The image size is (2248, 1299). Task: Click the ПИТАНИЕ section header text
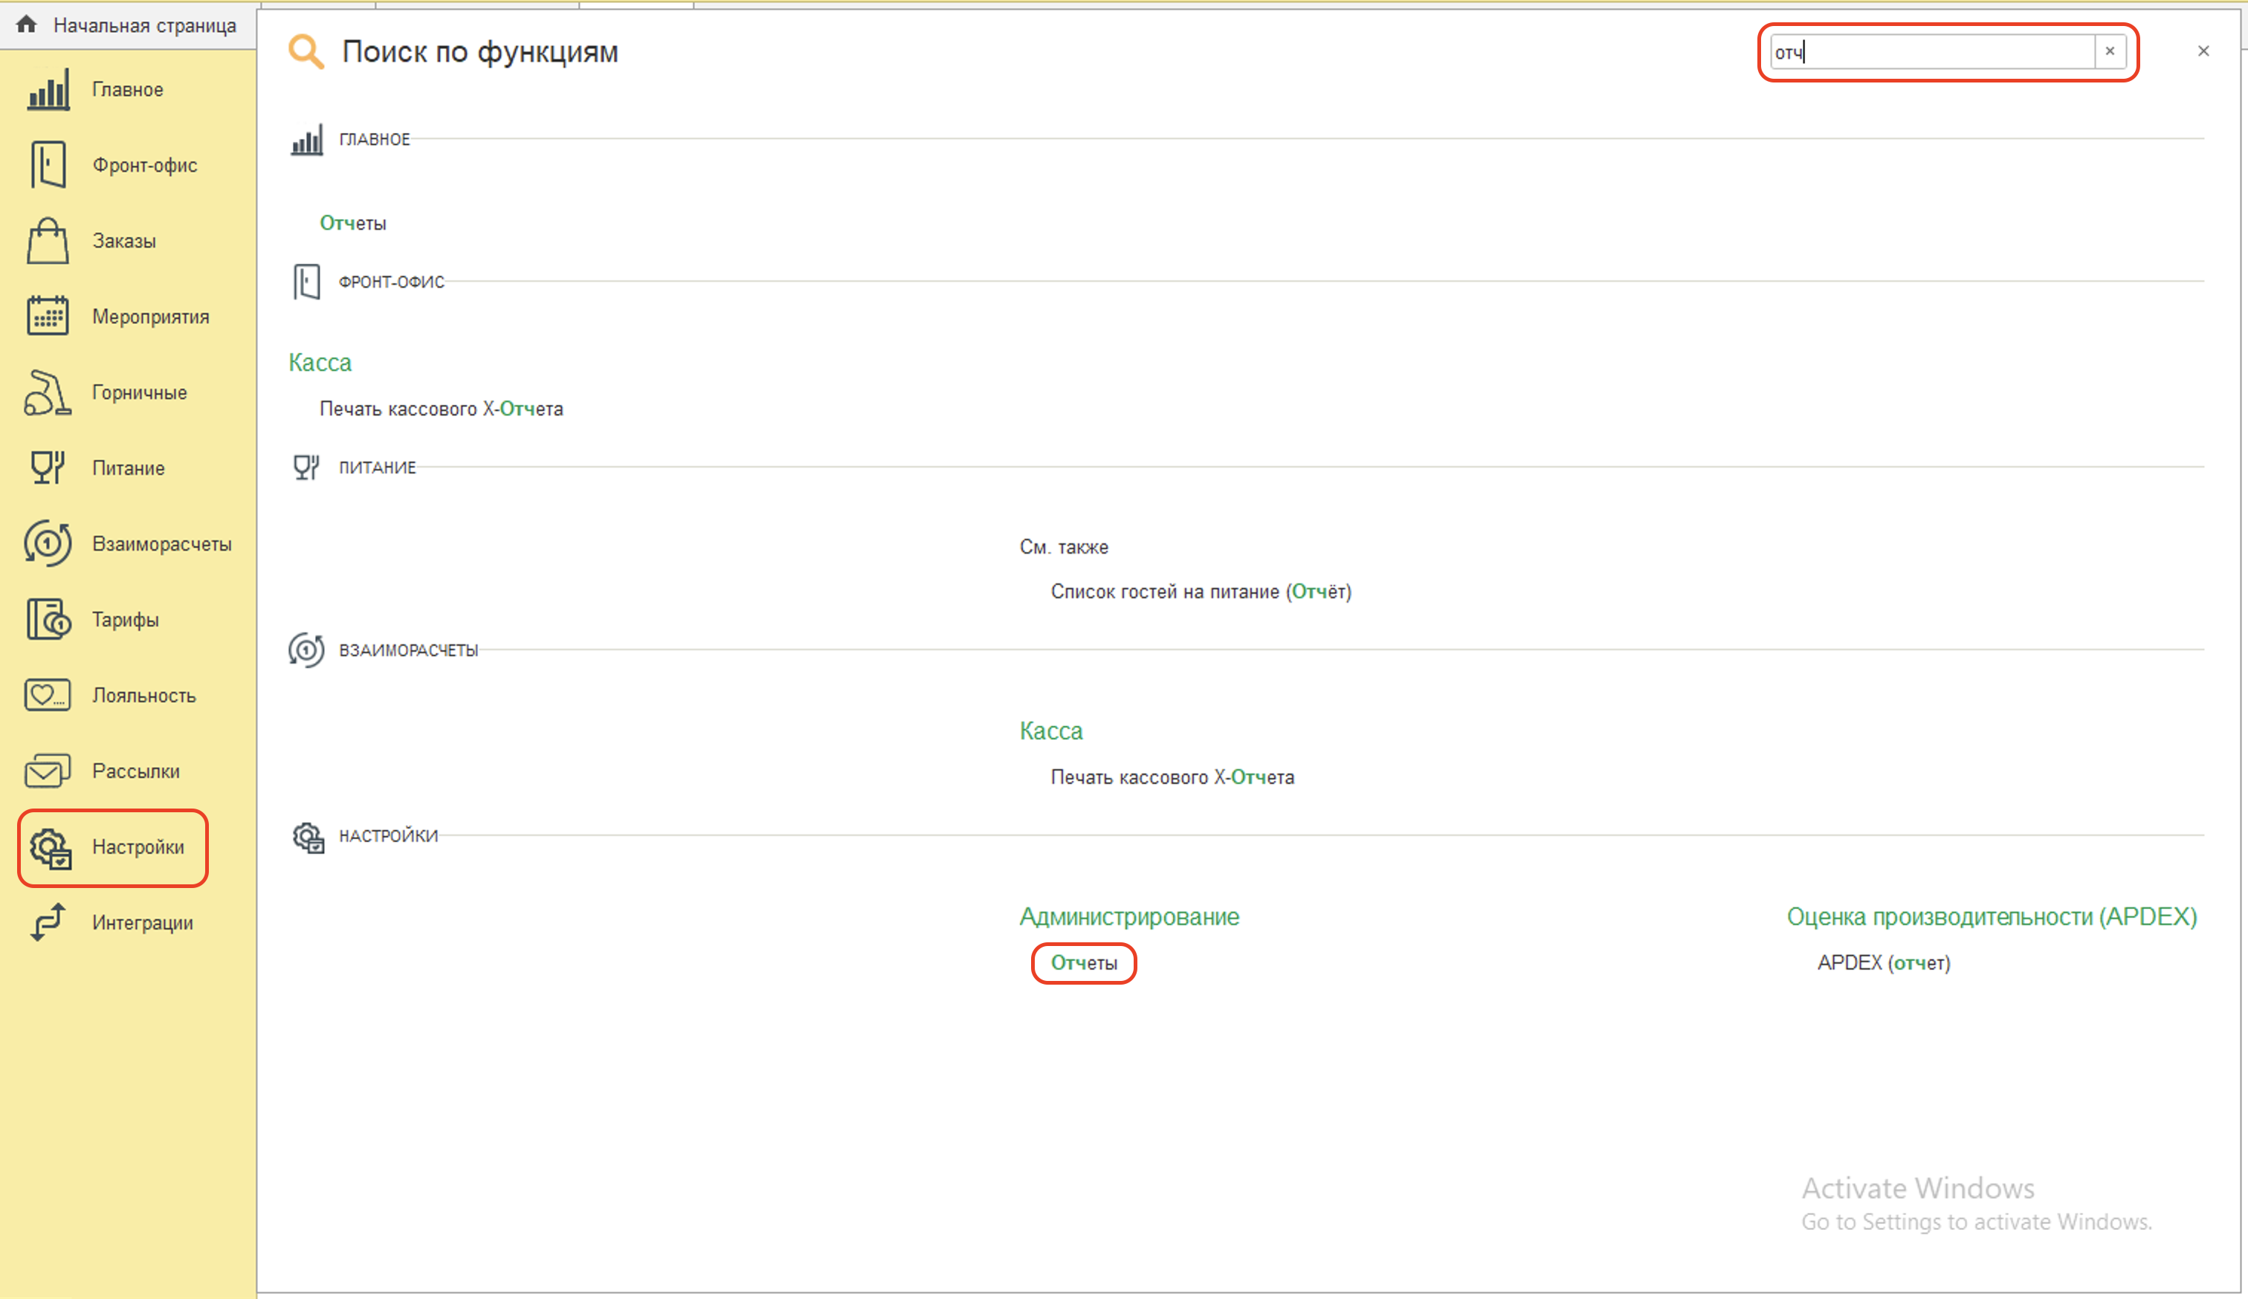[378, 467]
